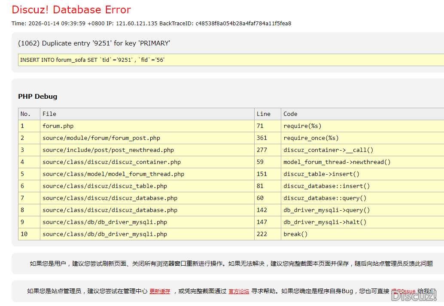Click the break() code cell

(x=295, y=234)
